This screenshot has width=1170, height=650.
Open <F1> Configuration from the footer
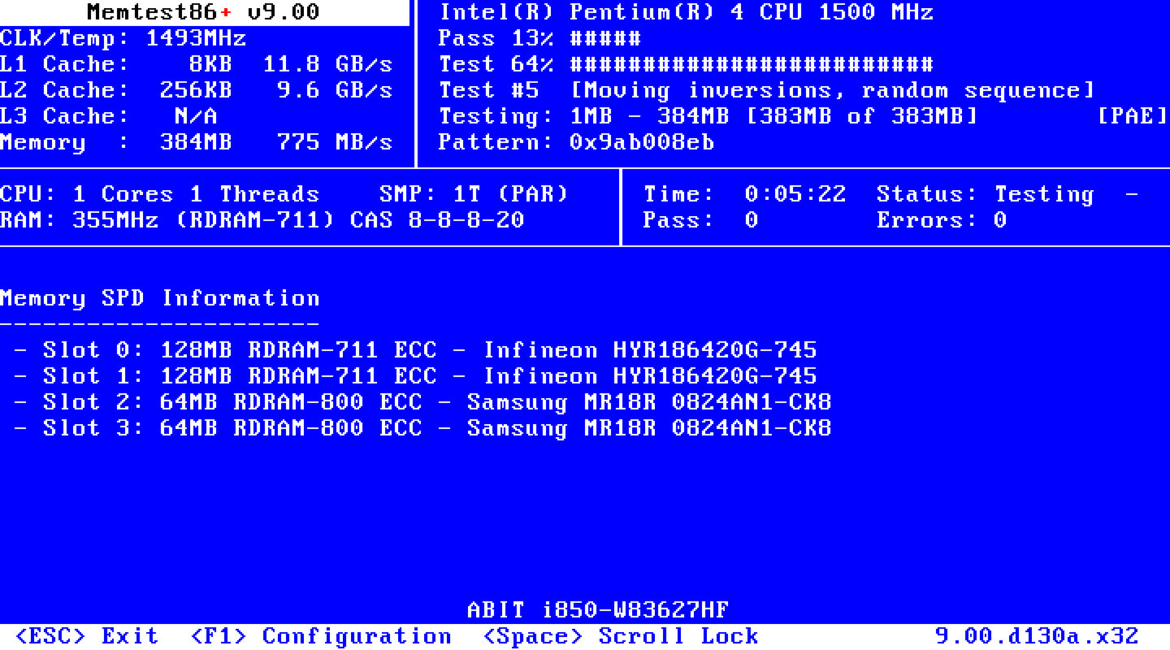[x=321, y=636]
